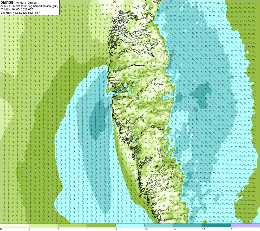Click the '16' scale label
Viewport: 260px width, 231px height.
point(232,229)
